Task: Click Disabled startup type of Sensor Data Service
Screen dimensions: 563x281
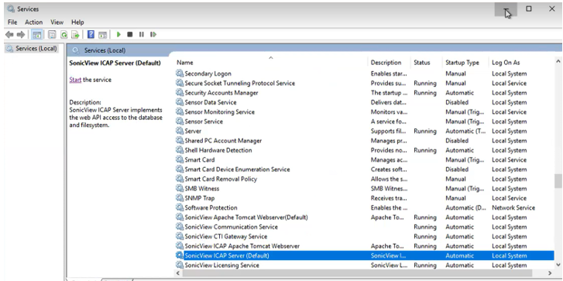Action: pos(457,102)
